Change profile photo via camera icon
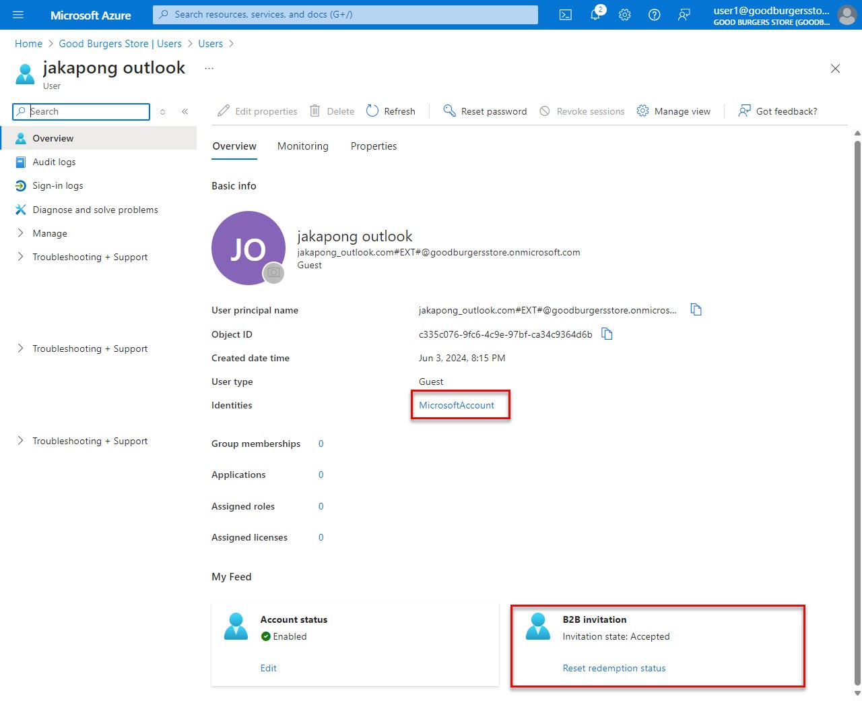Screen dimensions: 862x701 (x=274, y=273)
